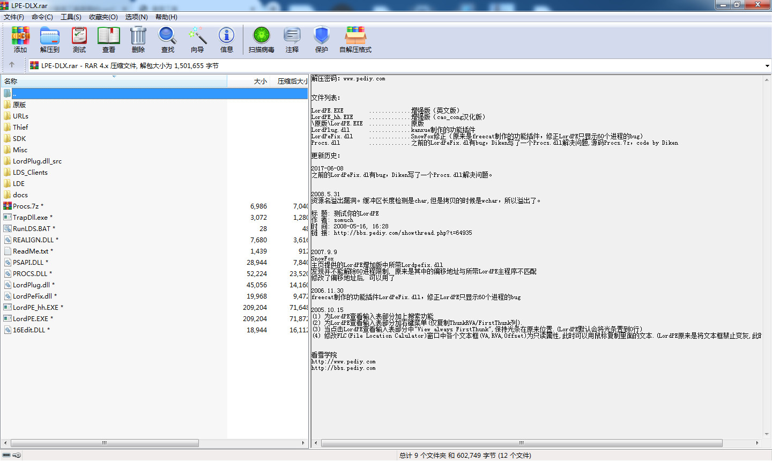Click the 添加 (Add) toolbar icon

click(20, 40)
